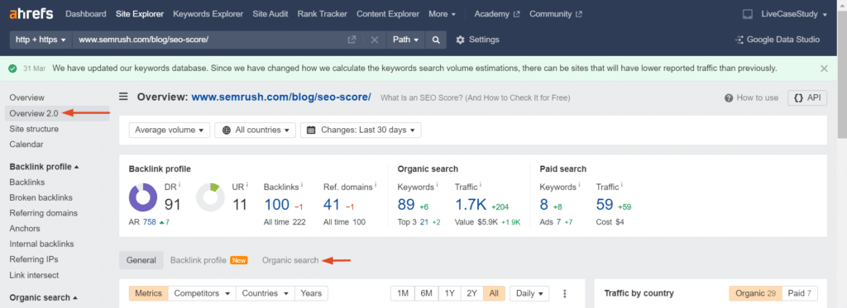
Task: Dismiss the keywords database notice
Action: (x=824, y=69)
